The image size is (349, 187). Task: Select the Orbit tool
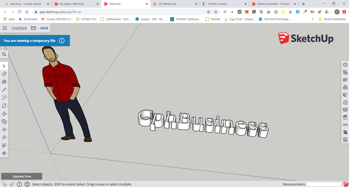[x=4, y=153]
